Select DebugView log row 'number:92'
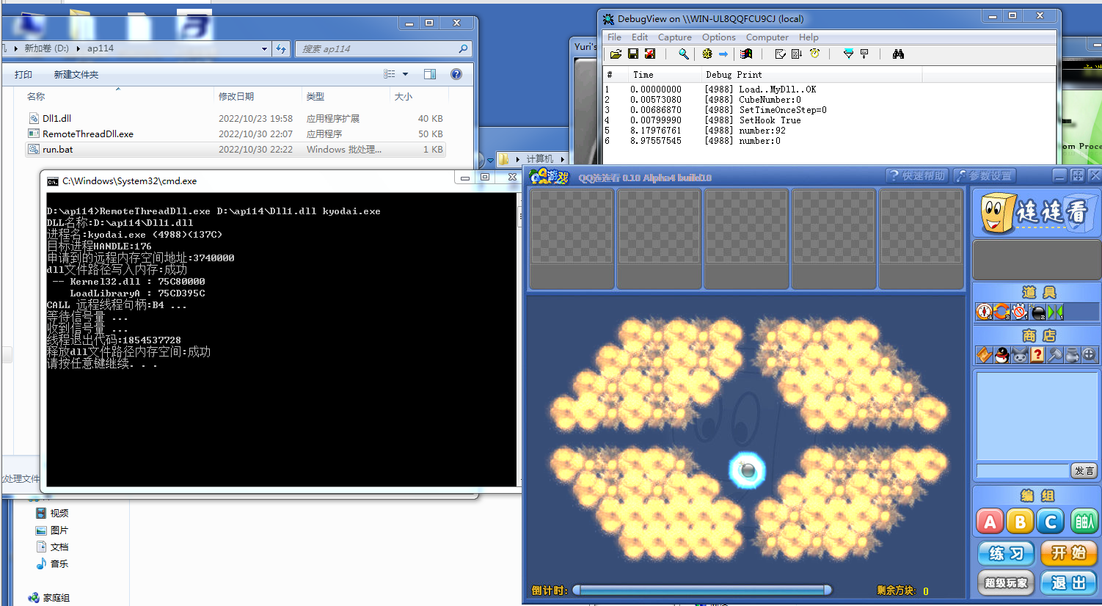The image size is (1102, 606). [x=829, y=131]
